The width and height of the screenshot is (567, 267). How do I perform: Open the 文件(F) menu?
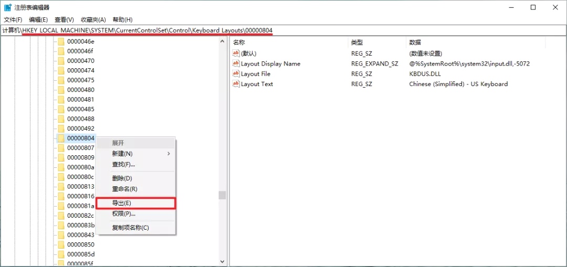[x=13, y=19]
